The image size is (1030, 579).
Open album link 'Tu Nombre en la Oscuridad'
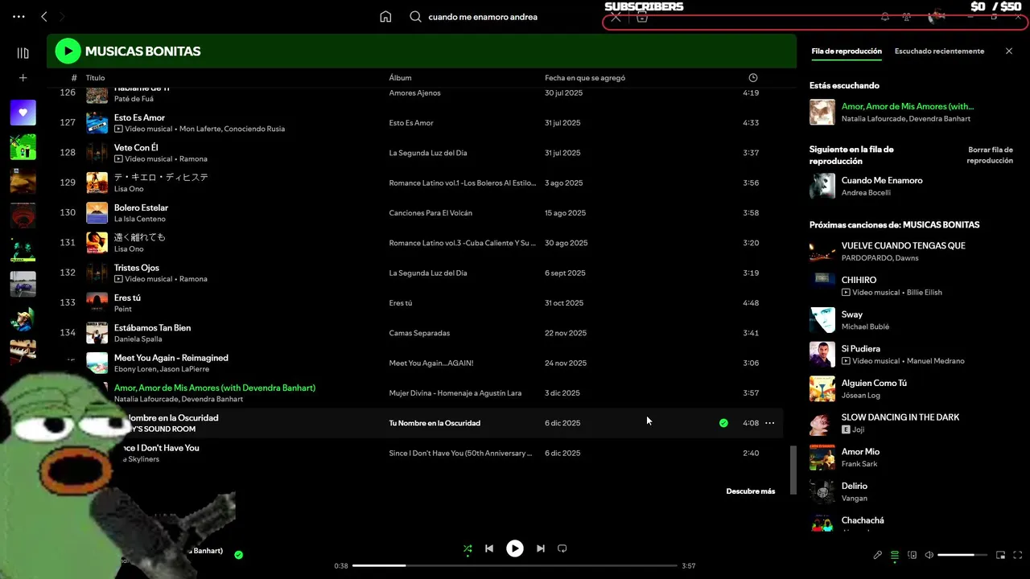(x=435, y=423)
